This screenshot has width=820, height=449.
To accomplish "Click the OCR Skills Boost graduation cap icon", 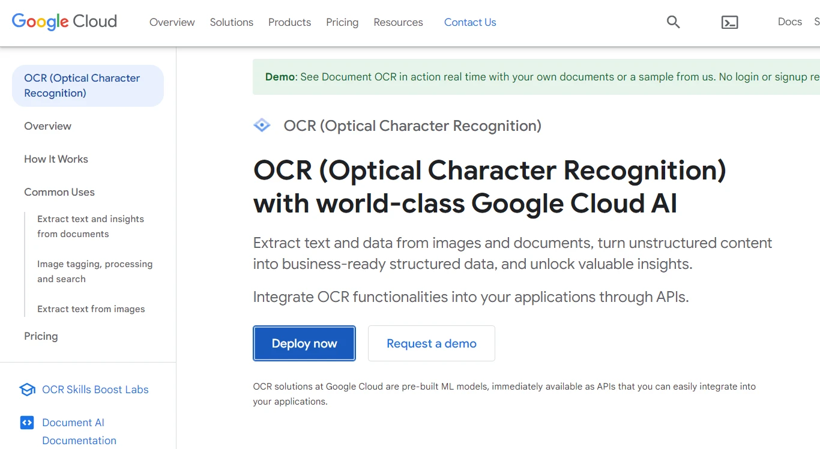I will 27,390.
